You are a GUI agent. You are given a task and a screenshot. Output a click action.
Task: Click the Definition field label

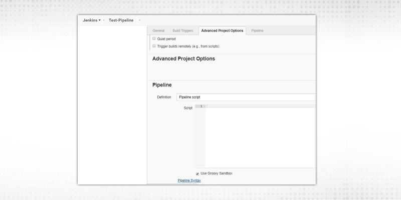pyautogui.click(x=164, y=97)
